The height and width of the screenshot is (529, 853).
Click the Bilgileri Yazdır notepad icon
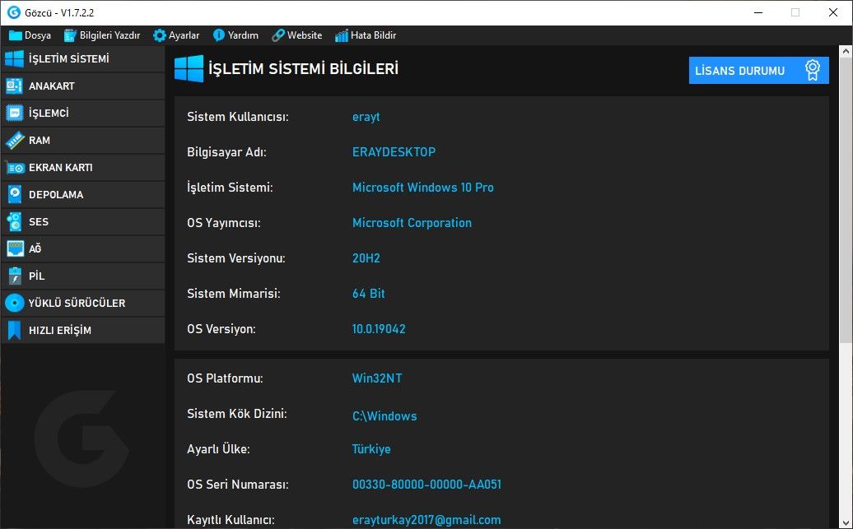click(x=70, y=35)
